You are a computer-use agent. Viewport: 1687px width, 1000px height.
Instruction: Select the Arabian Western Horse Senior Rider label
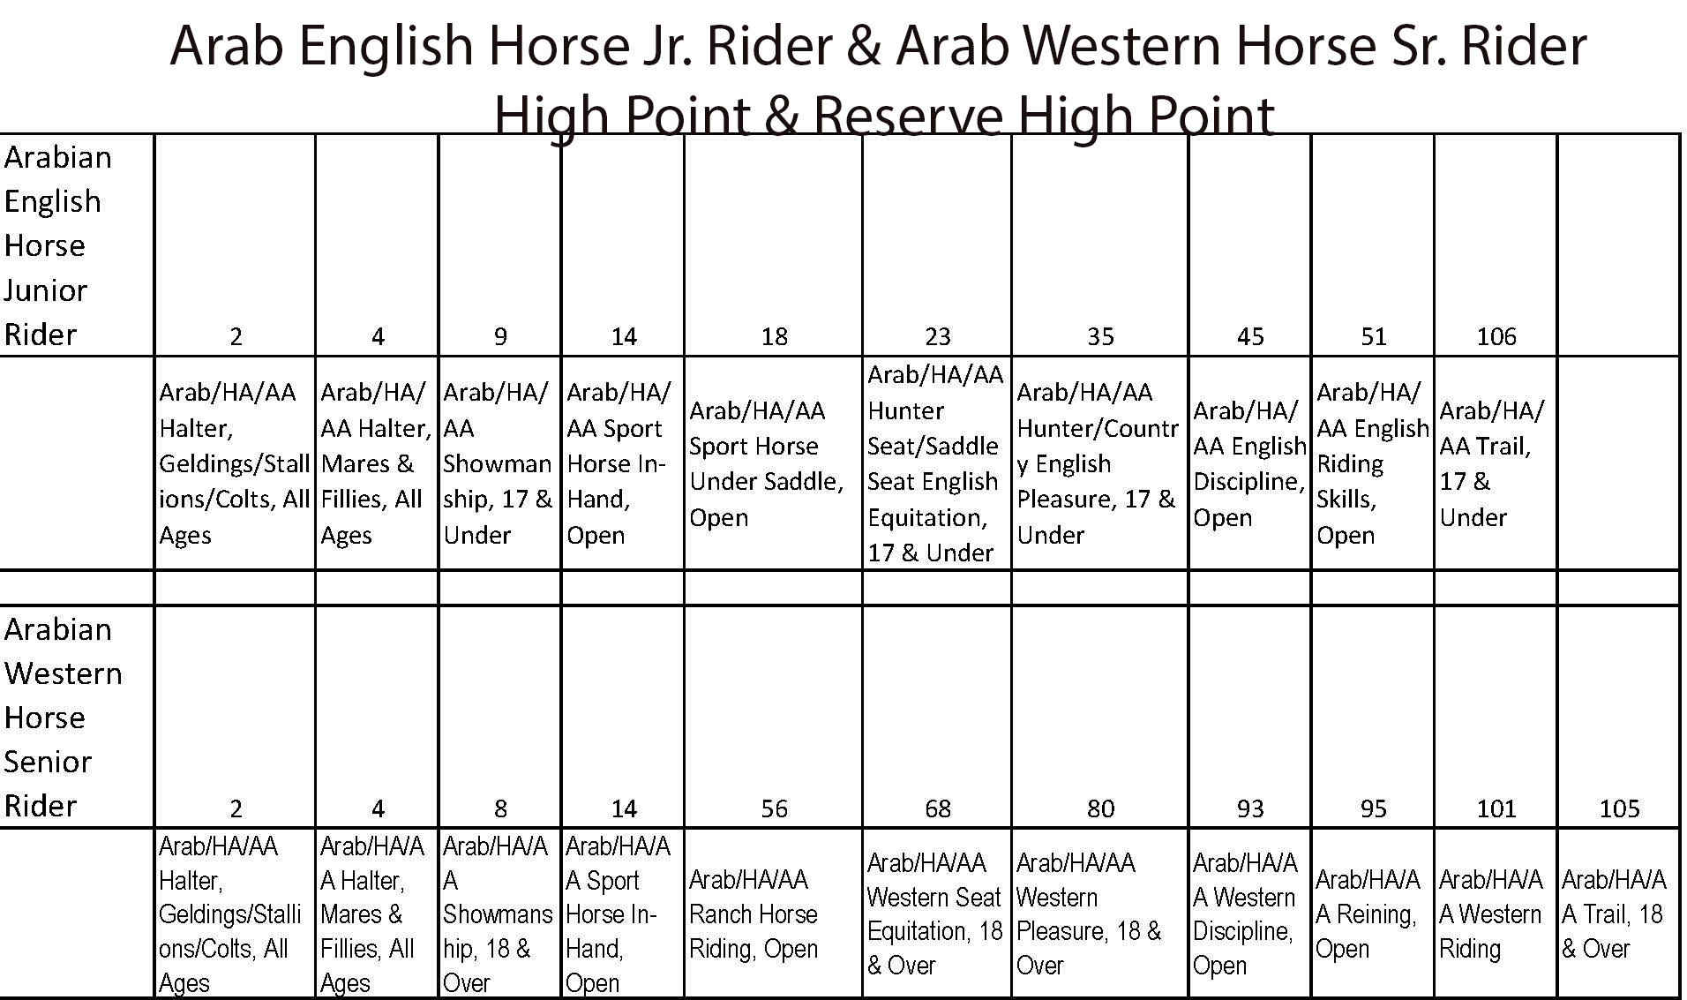[63, 717]
